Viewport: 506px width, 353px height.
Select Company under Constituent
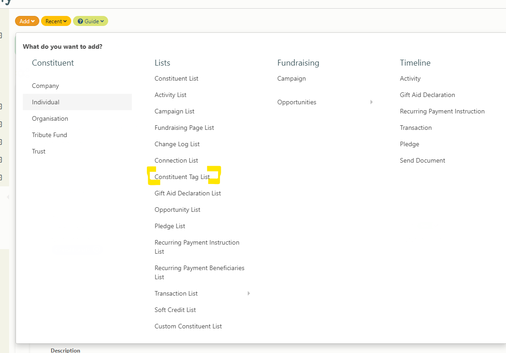click(46, 86)
